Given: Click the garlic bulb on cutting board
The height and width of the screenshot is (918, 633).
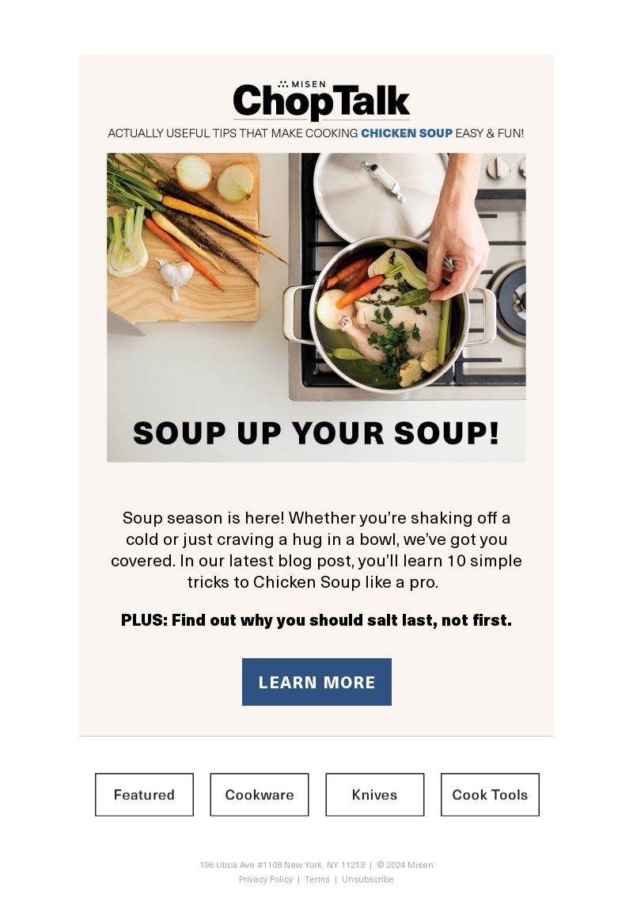Looking at the screenshot, I should point(176,276).
